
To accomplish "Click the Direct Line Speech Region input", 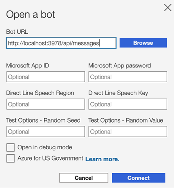I will [46, 104].
